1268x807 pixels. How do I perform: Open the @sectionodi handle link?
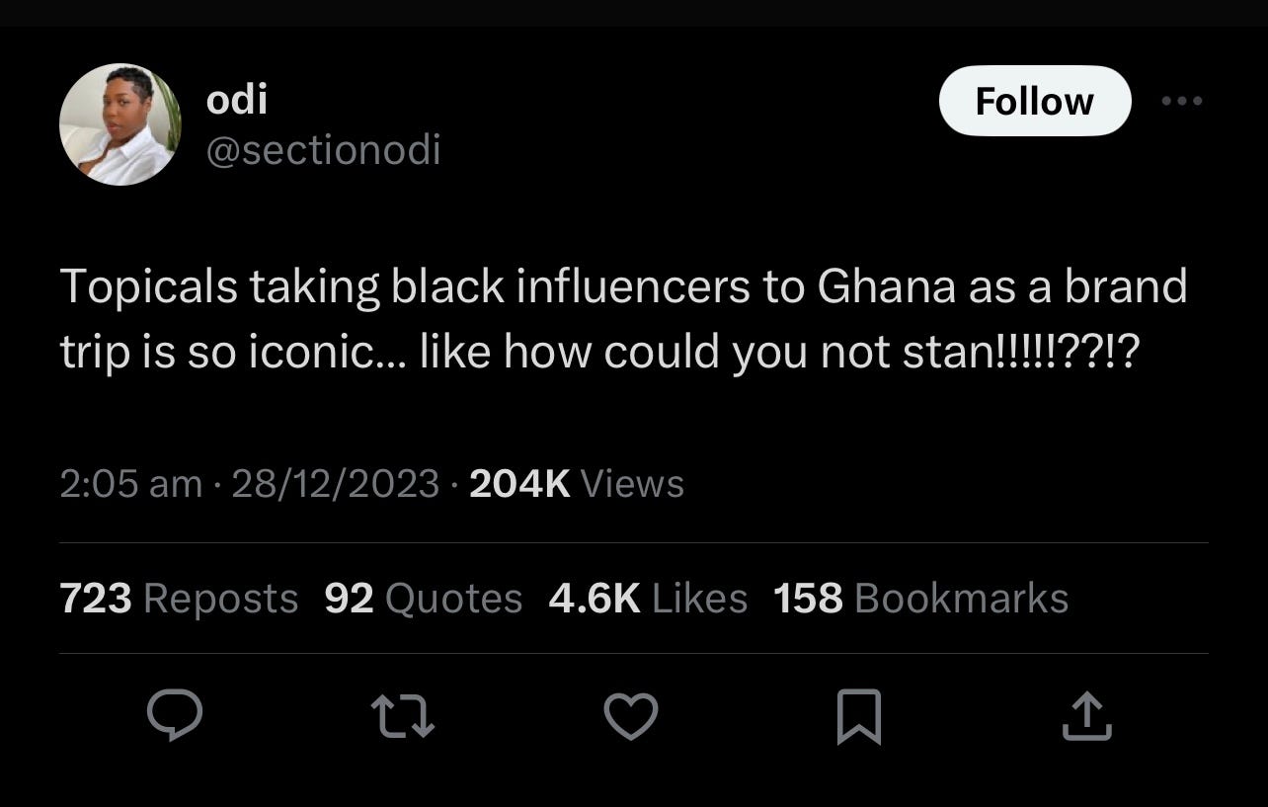[323, 150]
